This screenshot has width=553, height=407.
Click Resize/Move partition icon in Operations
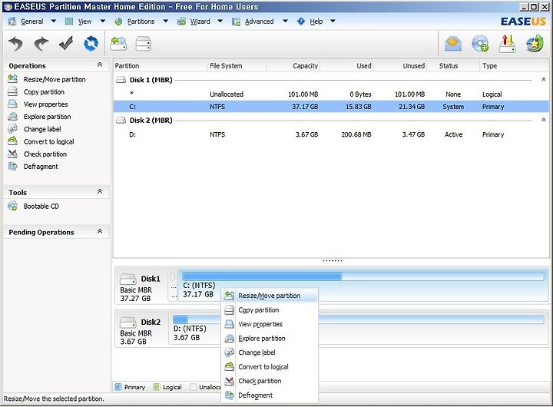13,79
